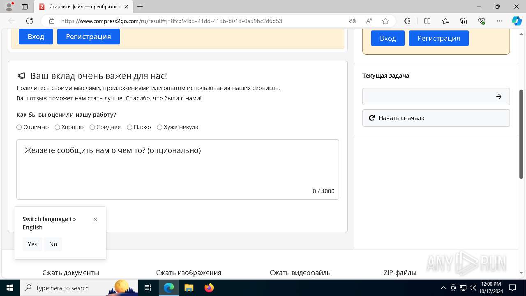Image resolution: width=526 pixels, height=296 pixels.
Task: Open Windows Start menu
Action: pos(10,288)
